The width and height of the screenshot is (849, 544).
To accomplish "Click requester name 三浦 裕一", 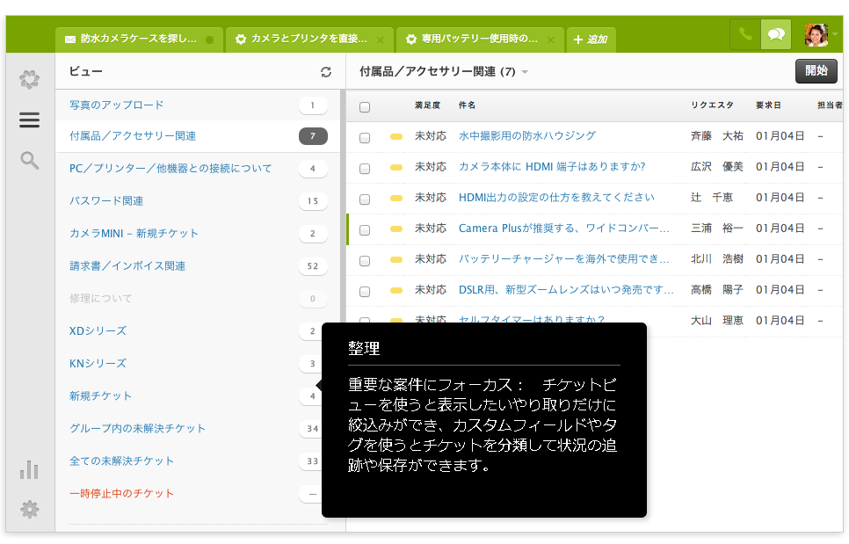I will click(x=717, y=228).
